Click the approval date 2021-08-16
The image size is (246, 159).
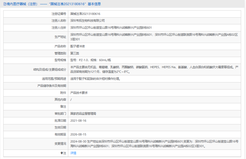(x=78, y=121)
